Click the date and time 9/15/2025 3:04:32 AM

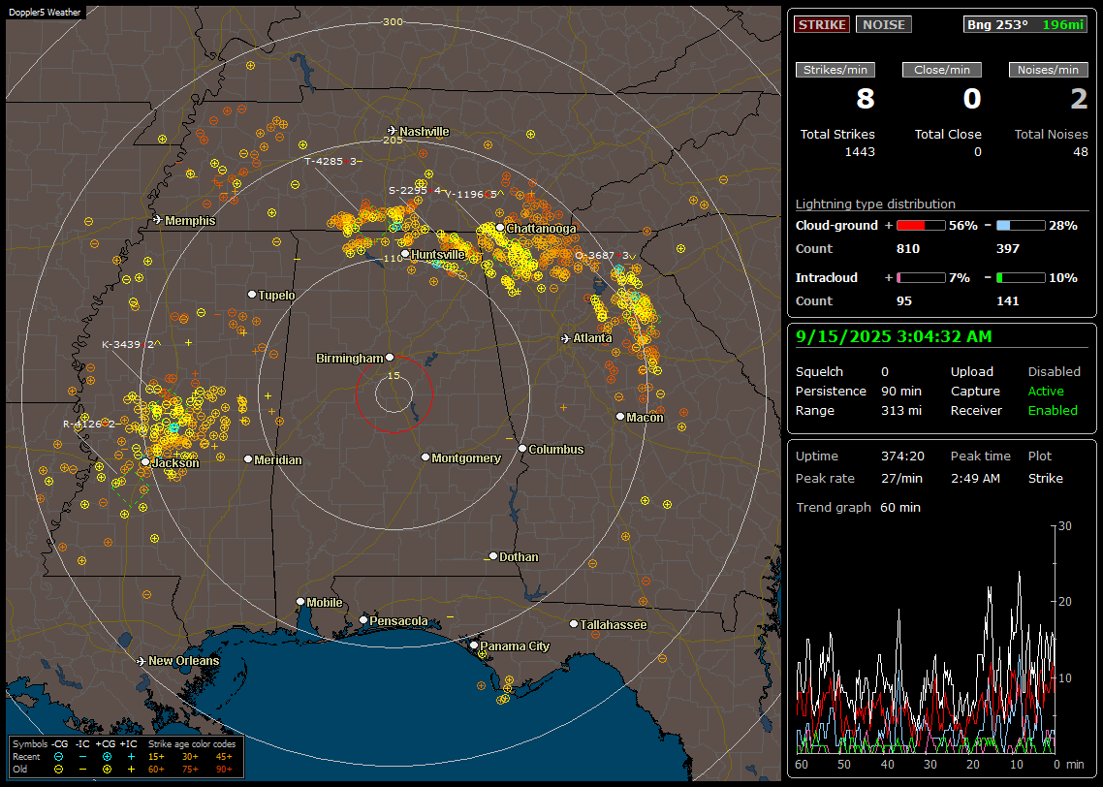pos(894,337)
